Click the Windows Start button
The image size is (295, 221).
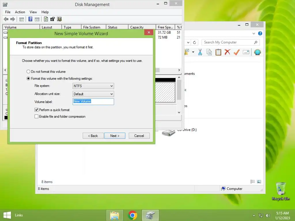(7, 215)
